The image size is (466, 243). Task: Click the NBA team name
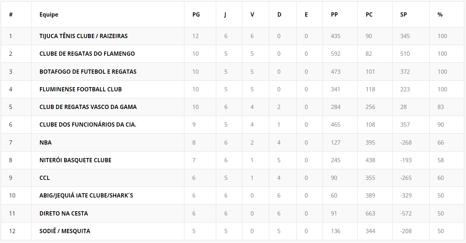[x=46, y=142]
